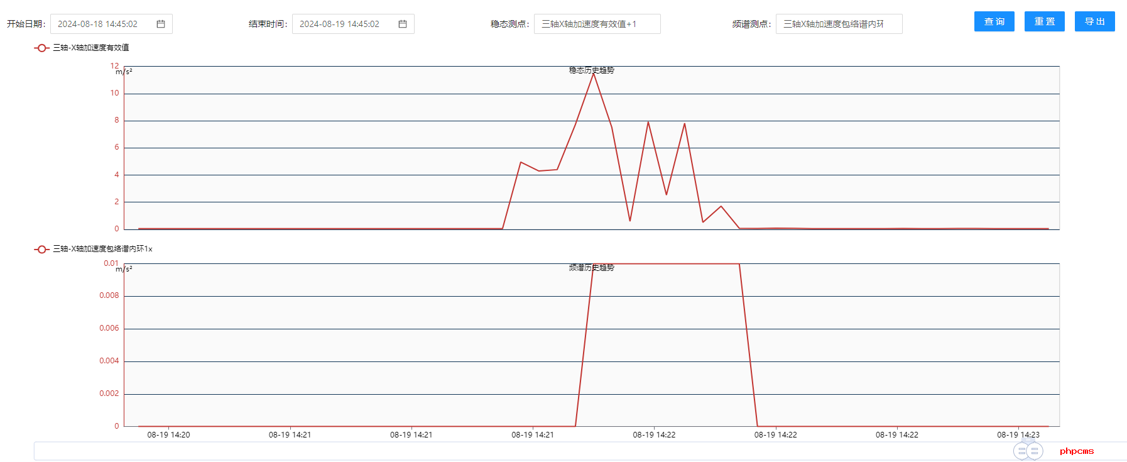The width and height of the screenshot is (1127, 462).
Task: Click the 2024-08-18 14:45:02 start date field
Action: [111, 24]
